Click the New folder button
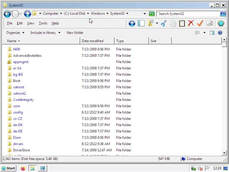Screen dimensions: 229x172 [x=75, y=33]
